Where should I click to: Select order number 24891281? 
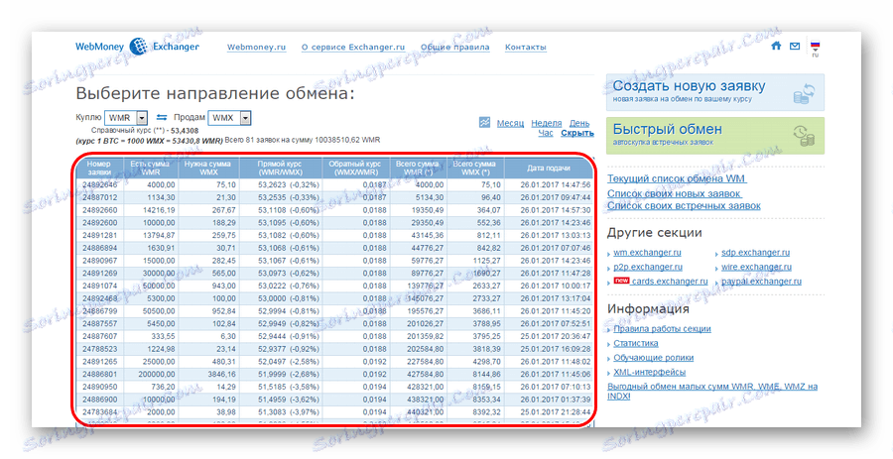pos(99,236)
